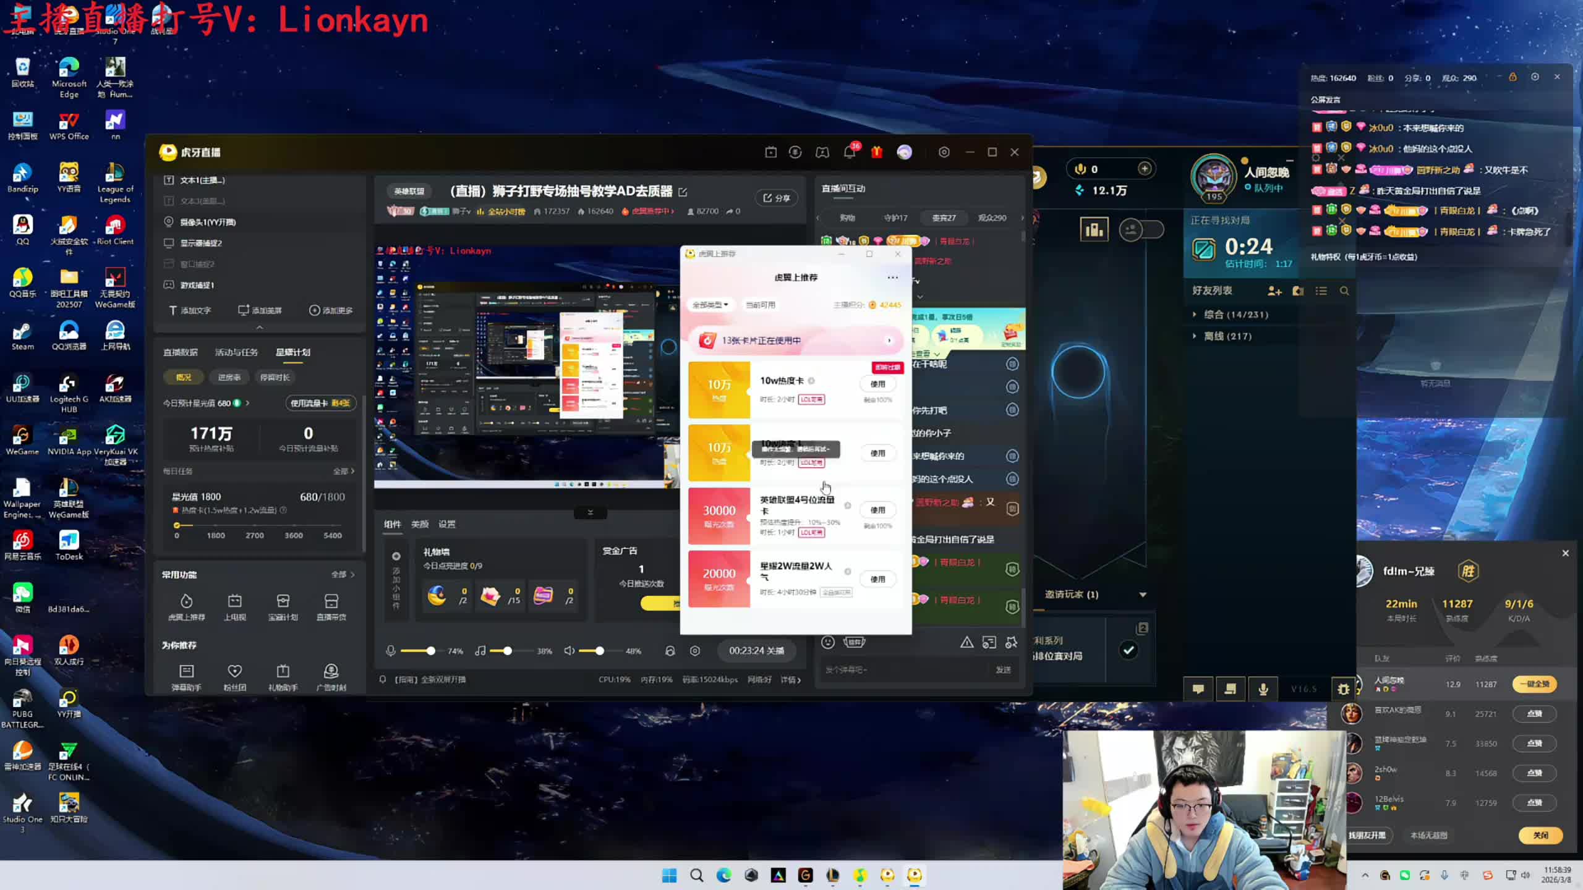The width and height of the screenshot is (1583, 890).
Task: Click the microphone volume icon
Action: pos(390,651)
